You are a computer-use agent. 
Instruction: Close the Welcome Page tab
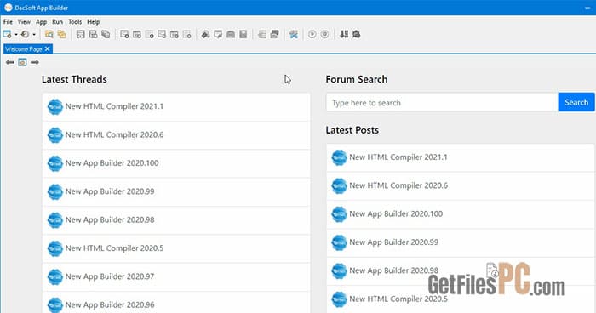[47, 49]
